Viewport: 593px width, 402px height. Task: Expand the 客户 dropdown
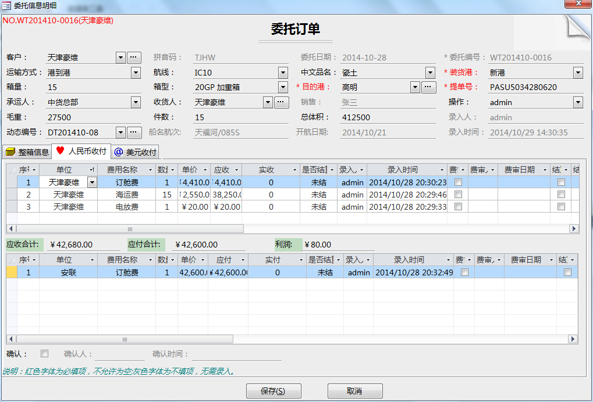pyautogui.click(x=120, y=58)
